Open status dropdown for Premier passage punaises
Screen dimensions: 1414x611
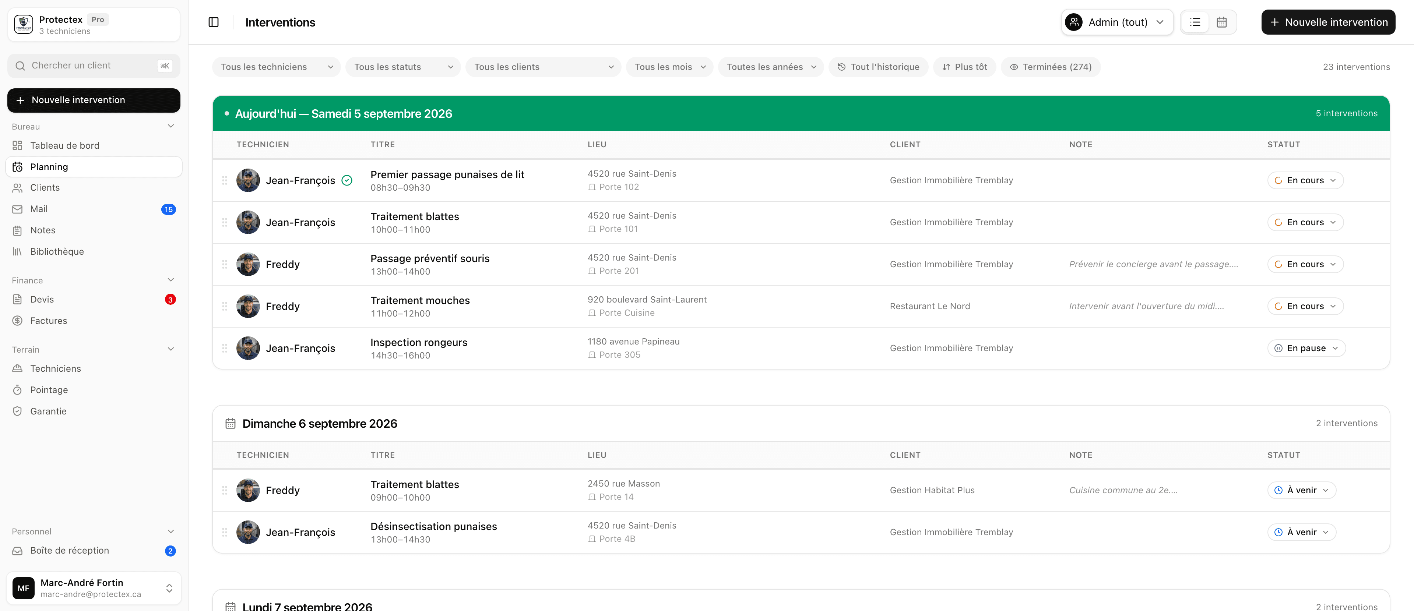pyautogui.click(x=1305, y=180)
